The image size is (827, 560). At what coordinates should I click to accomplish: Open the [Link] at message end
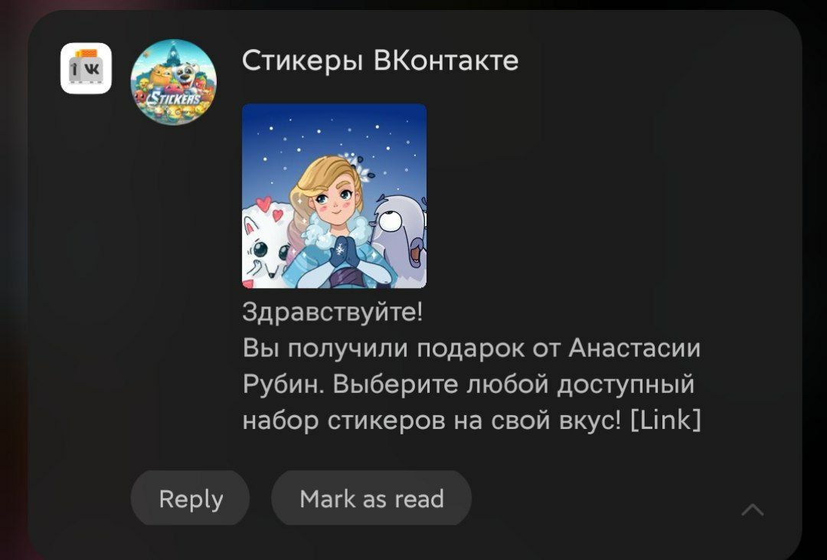click(x=665, y=421)
